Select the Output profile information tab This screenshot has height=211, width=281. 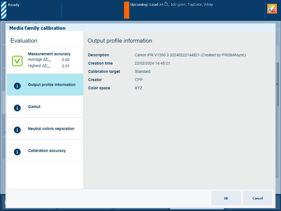(x=52, y=85)
